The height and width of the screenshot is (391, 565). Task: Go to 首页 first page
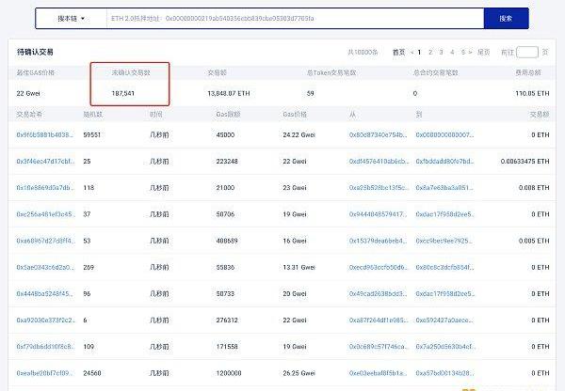399,52
